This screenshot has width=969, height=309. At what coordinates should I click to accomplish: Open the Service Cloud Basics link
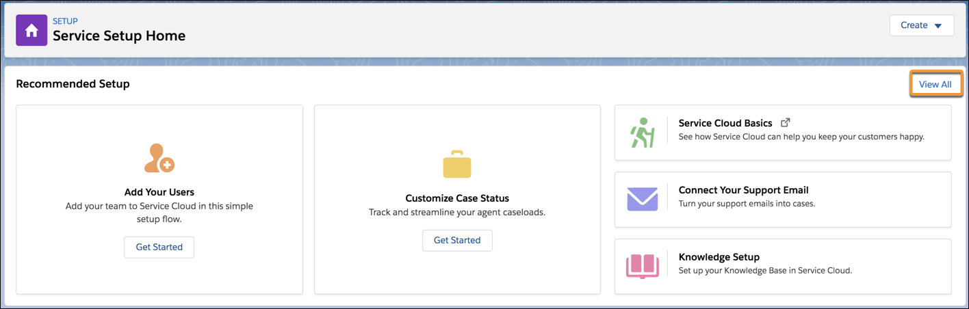[x=725, y=123]
